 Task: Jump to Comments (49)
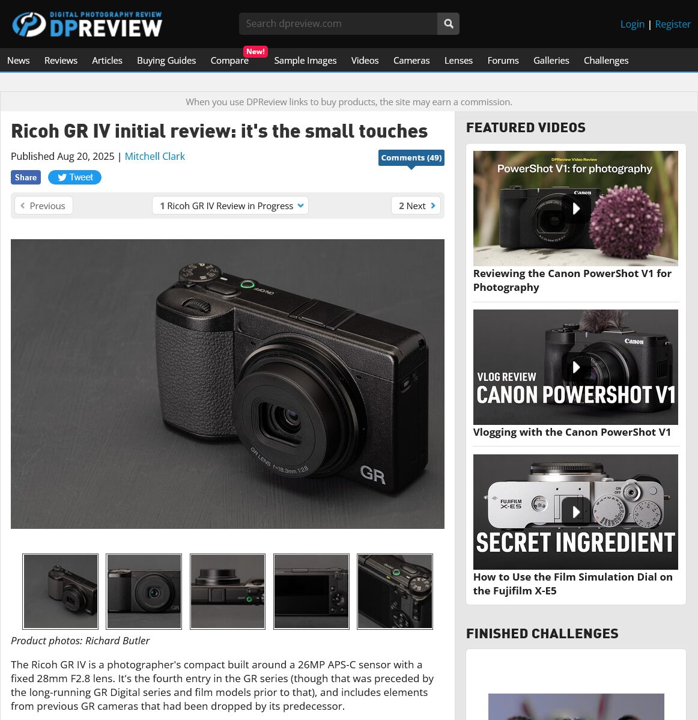pyautogui.click(x=411, y=157)
